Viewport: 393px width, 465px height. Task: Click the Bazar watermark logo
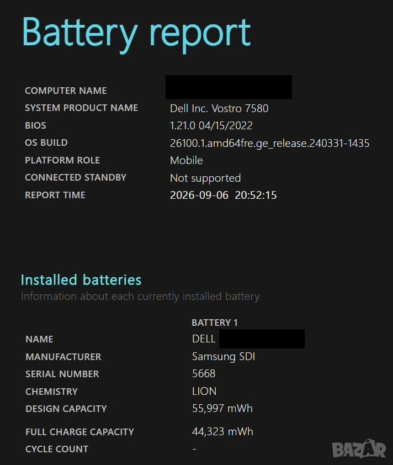tap(359, 449)
